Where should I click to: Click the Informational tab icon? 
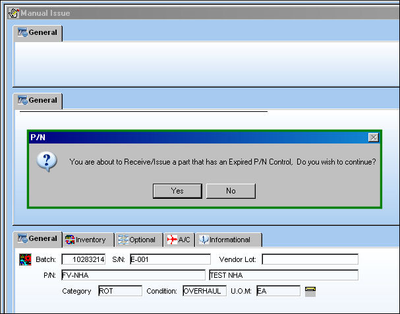point(204,240)
